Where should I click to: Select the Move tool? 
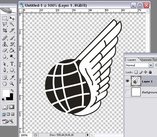click(x=12, y=18)
